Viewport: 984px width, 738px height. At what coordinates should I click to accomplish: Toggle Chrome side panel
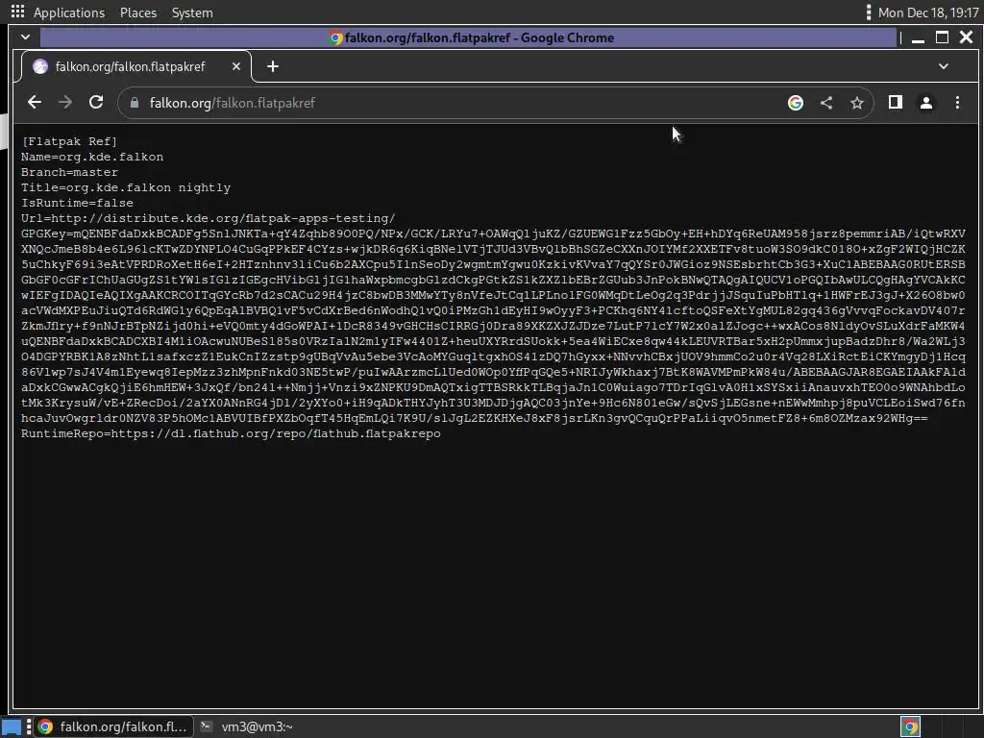[x=896, y=102]
